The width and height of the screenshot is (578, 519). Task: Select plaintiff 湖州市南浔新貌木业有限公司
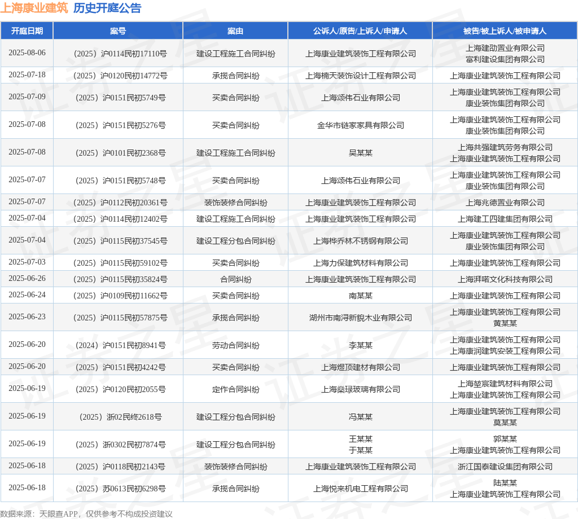[x=361, y=318]
